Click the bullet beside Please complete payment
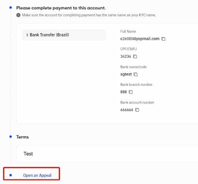The width and height of the screenshot is (198, 184). coord(11,8)
